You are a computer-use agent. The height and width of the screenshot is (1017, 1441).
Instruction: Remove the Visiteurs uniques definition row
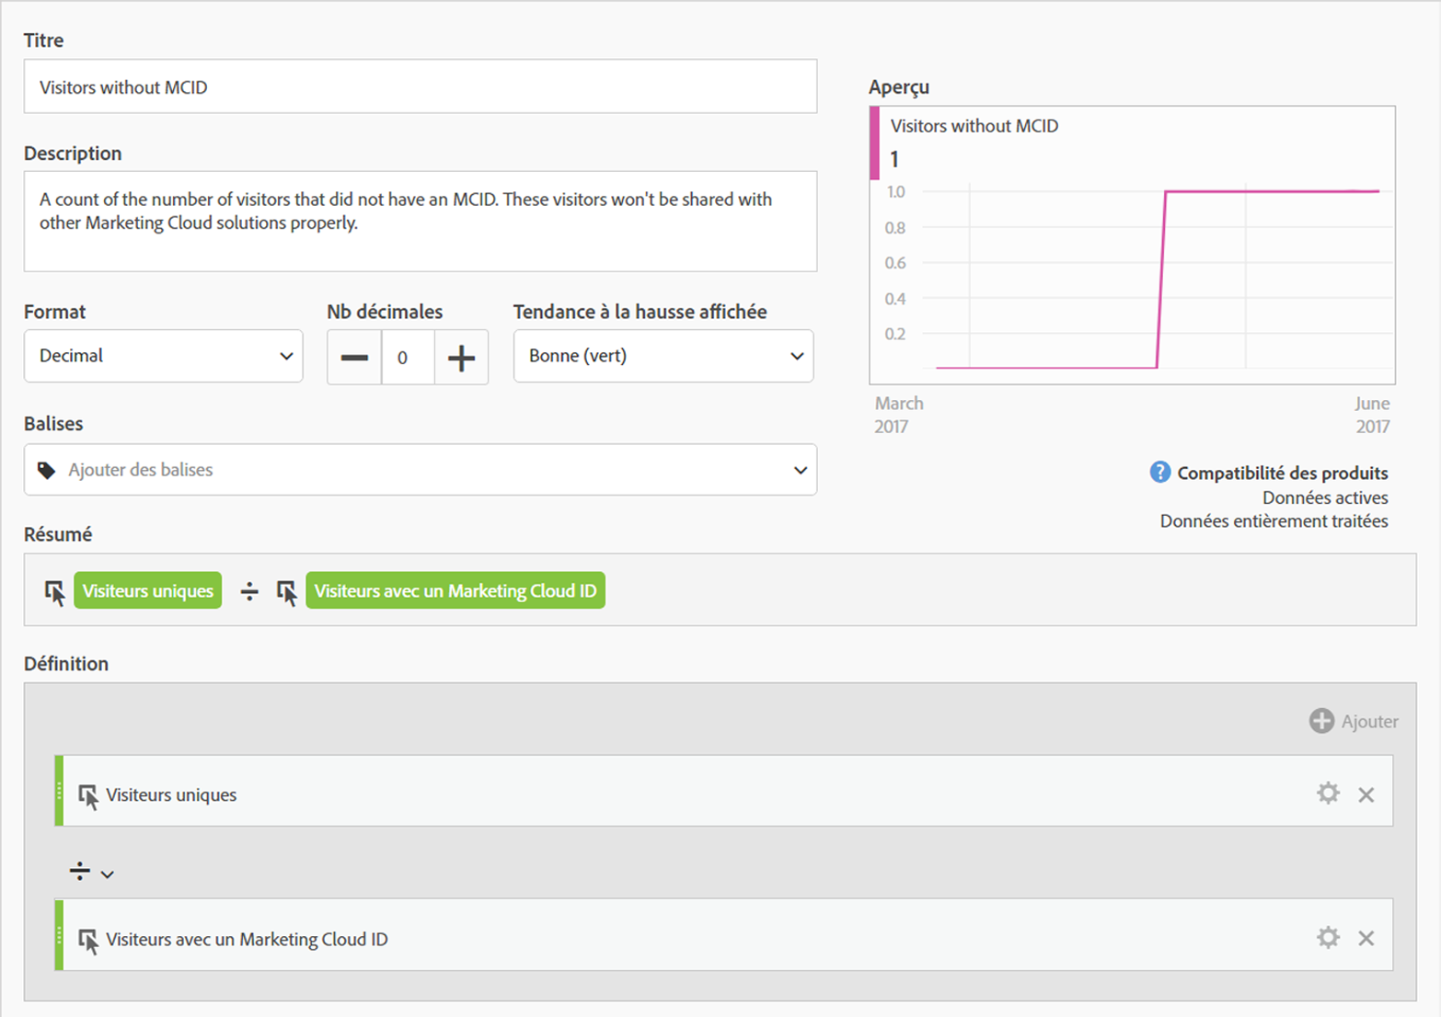(1366, 794)
